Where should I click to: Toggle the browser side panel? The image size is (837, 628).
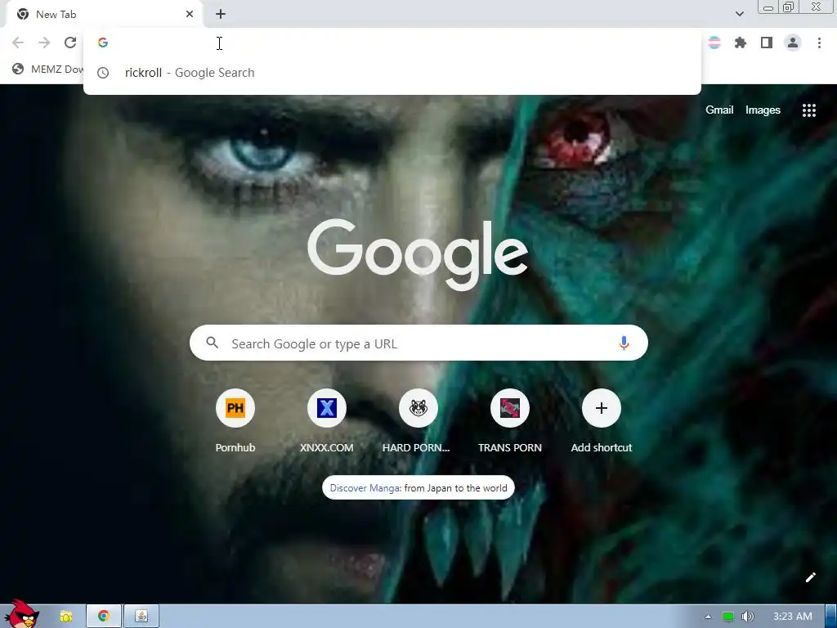click(x=767, y=43)
